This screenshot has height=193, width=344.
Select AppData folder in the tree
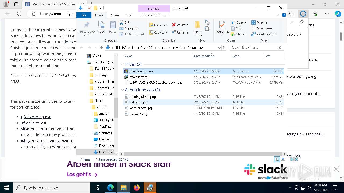[x=102, y=127]
